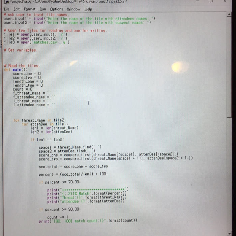Click the vertical scrollbar thumb
This screenshot has height=236, width=236.
(x=229, y=67)
